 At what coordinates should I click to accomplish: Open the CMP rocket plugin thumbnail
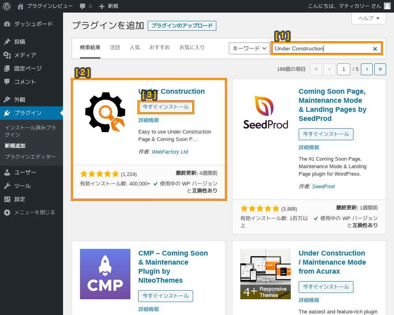[x=105, y=274]
